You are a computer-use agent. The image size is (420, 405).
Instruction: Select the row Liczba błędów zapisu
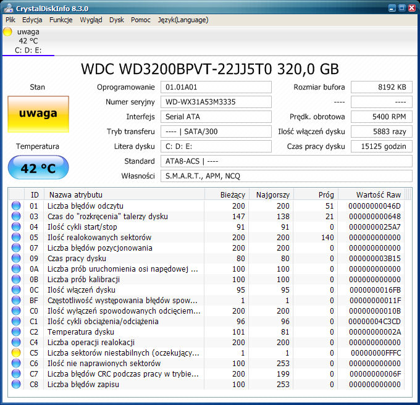pyautogui.click(x=206, y=384)
